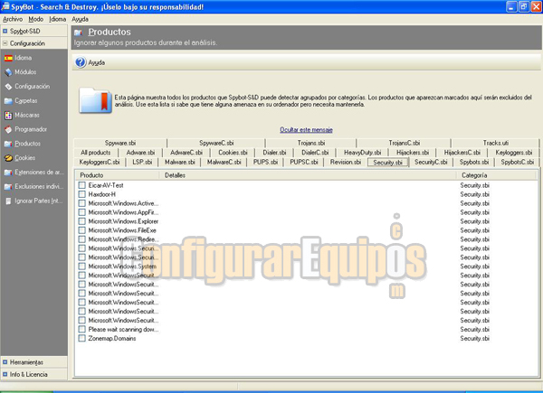Viewport: 543px width, 393px height.
Task: Tick the Eicar-AV-Test checkbox
Action: click(81, 185)
